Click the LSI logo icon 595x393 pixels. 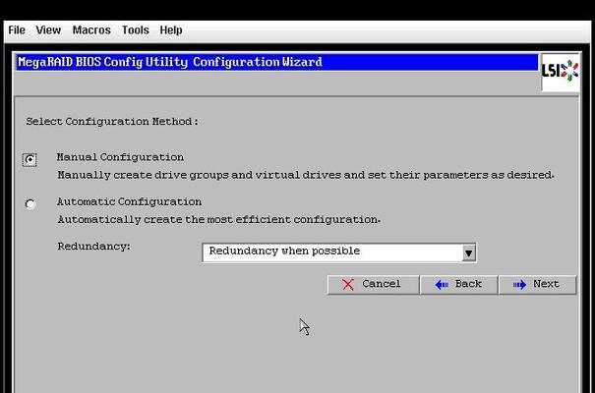[x=561, y=72]
